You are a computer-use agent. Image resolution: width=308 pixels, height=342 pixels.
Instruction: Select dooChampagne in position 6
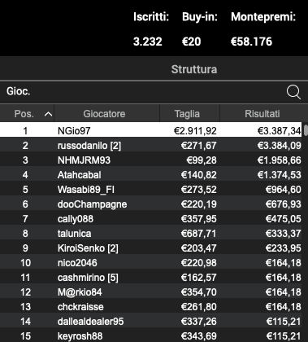click(151, 204)
